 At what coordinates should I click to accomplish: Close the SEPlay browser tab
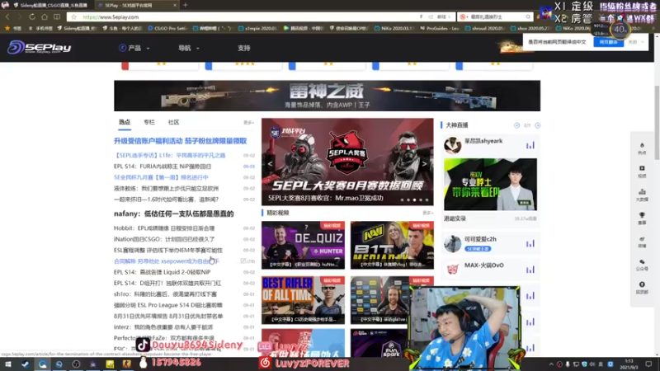pos(175,5)
